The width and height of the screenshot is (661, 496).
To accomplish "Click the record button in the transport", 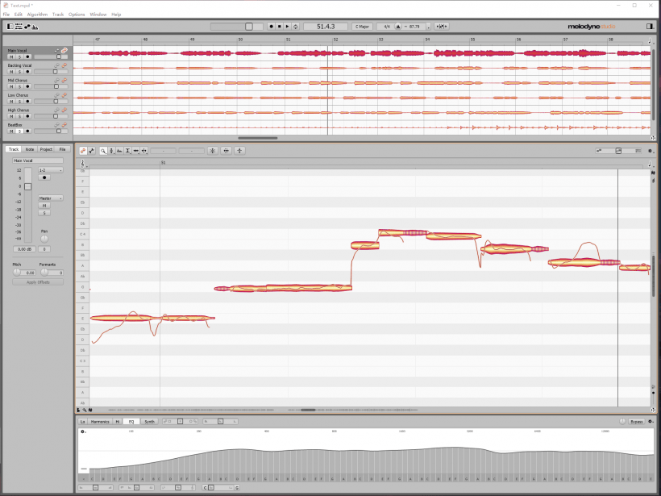I will pos(271,25).
